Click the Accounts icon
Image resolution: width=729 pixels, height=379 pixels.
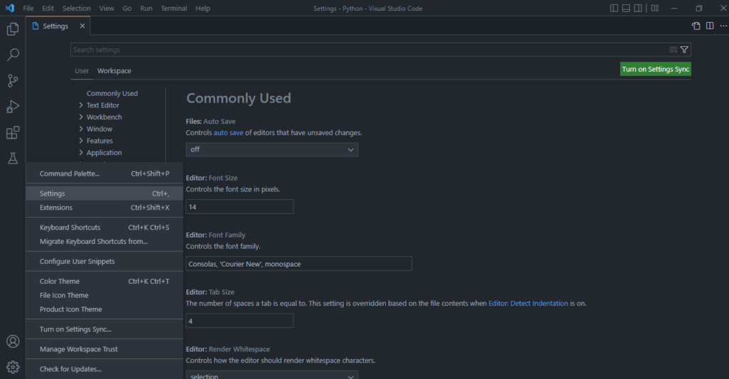13,341
